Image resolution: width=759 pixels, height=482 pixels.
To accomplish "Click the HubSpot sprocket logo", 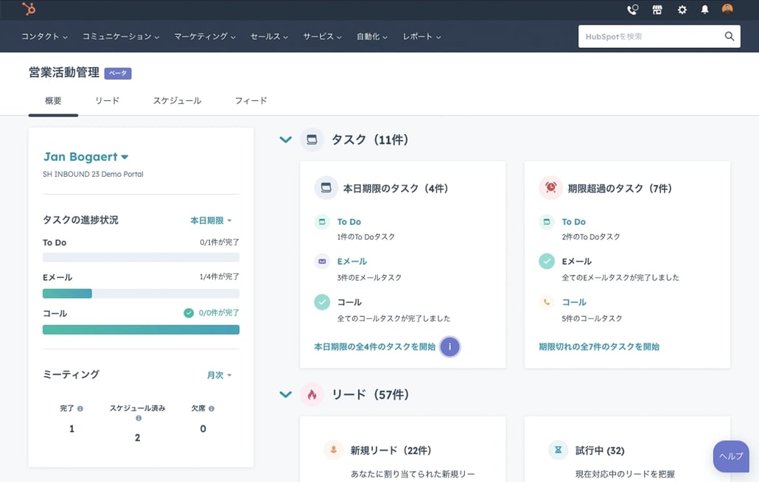I will 29,10.
